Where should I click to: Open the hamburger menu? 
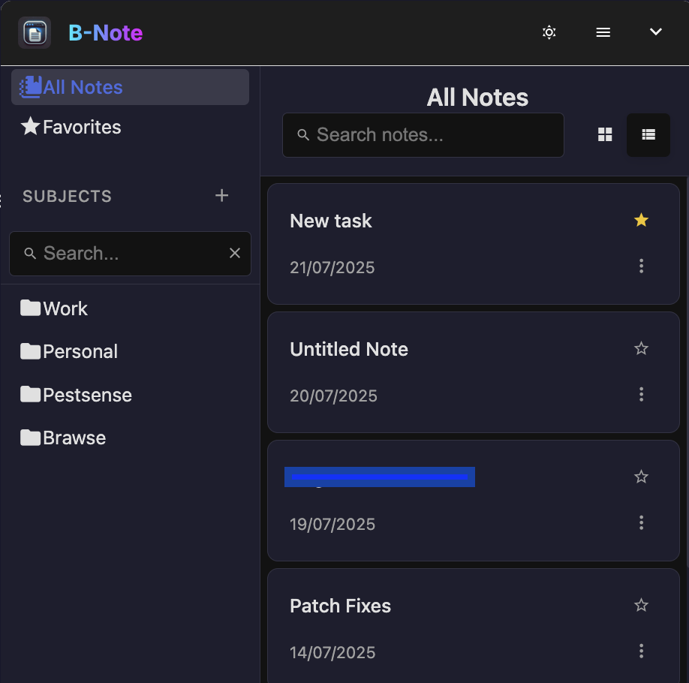[x=603, y=32]
